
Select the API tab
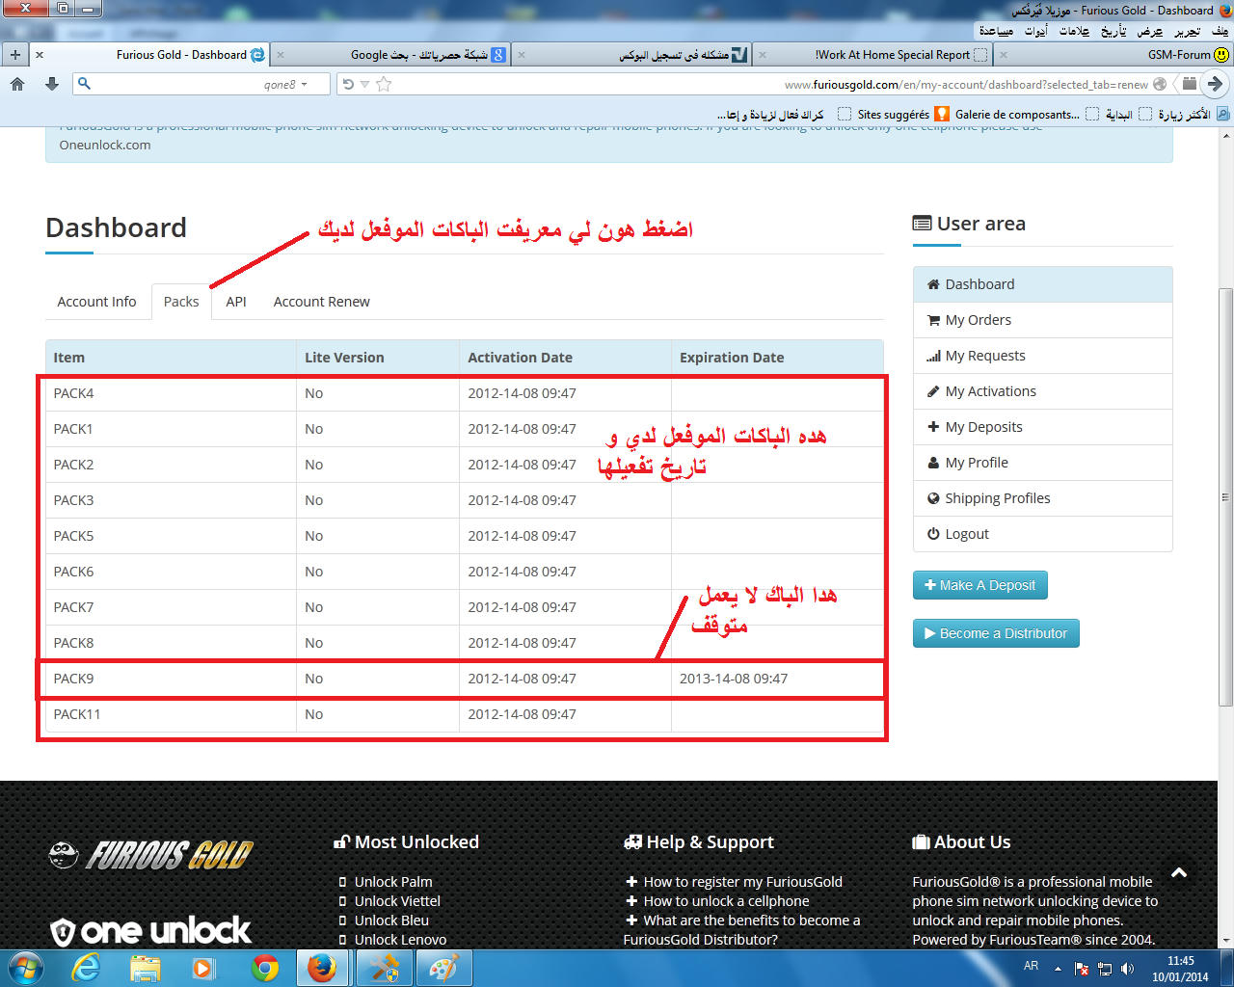[x=236, y=302]
